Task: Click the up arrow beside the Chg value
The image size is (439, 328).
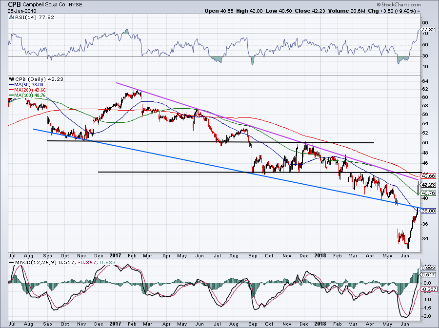Action: pyautogui.click(x=419, y=11)
